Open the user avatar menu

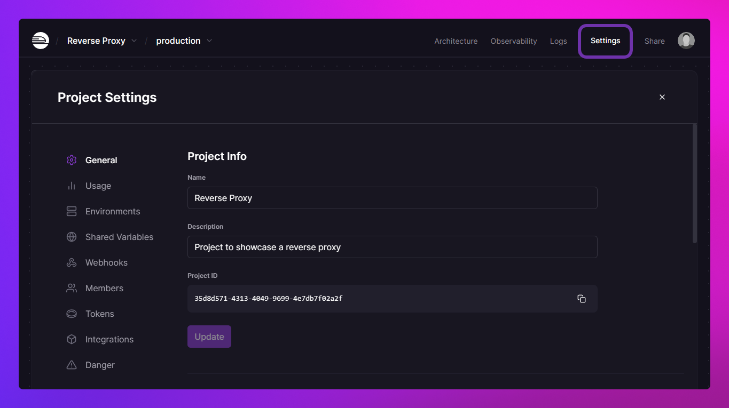point(686,41)
